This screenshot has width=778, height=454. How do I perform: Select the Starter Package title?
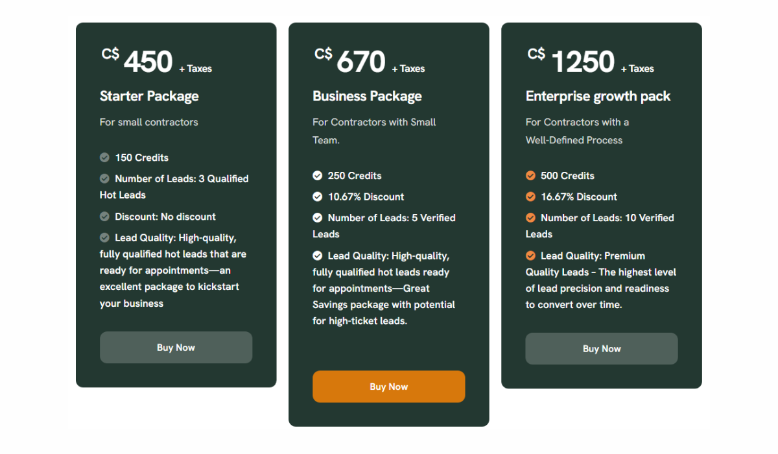[149, 96]
